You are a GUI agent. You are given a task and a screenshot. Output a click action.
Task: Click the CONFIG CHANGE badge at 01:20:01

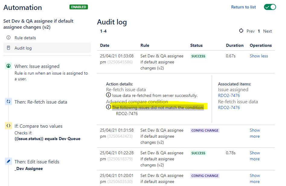(x=205, y=176)
